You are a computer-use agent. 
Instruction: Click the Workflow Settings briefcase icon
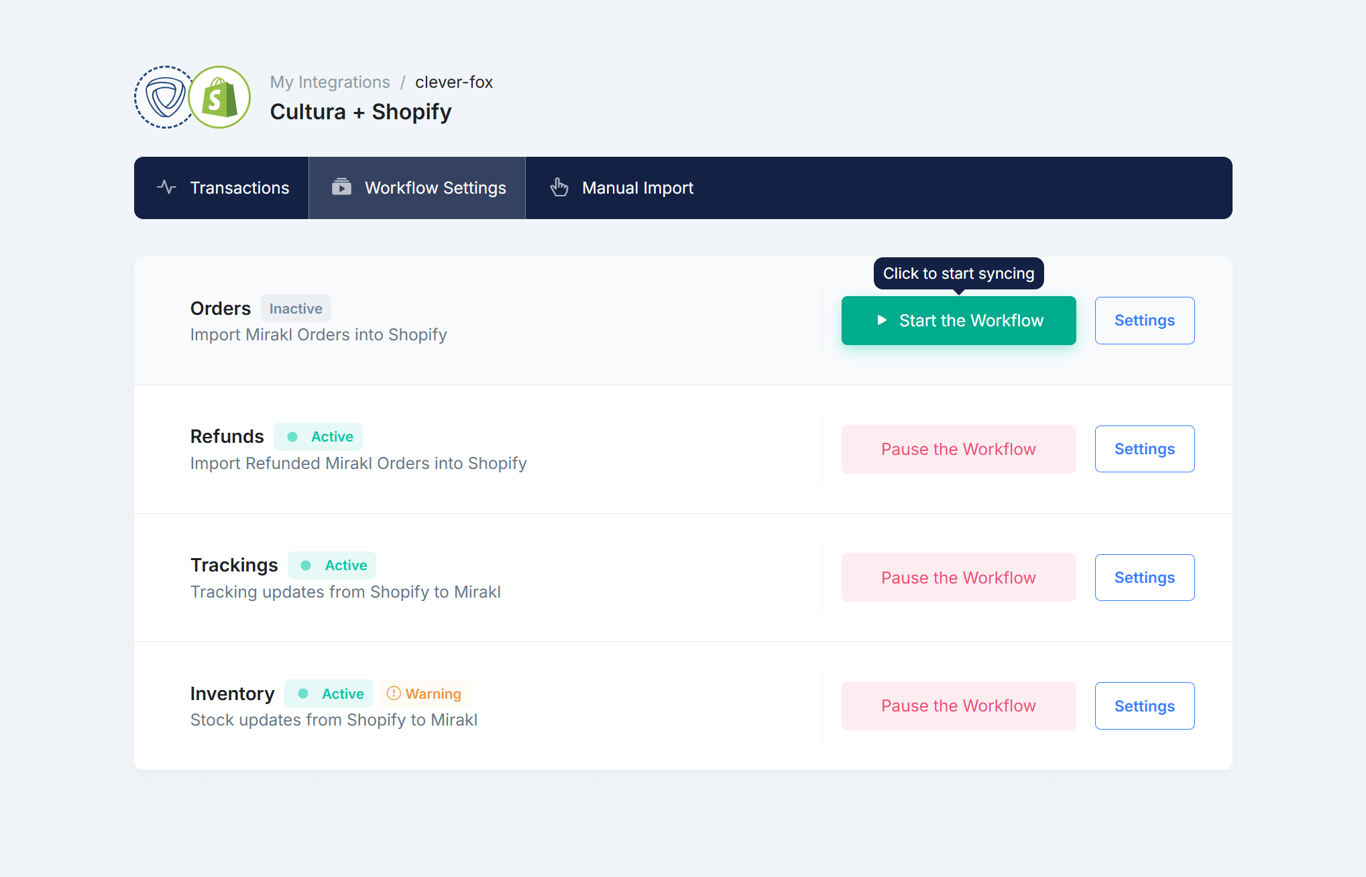pyautogui.click(x=341, y=187)
